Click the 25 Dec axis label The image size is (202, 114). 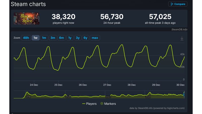[x=58, y=85]
